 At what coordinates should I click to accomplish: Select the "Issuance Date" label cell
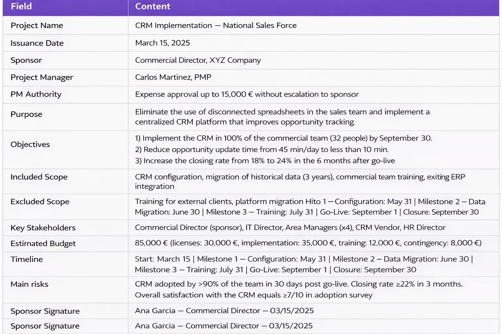37,43
